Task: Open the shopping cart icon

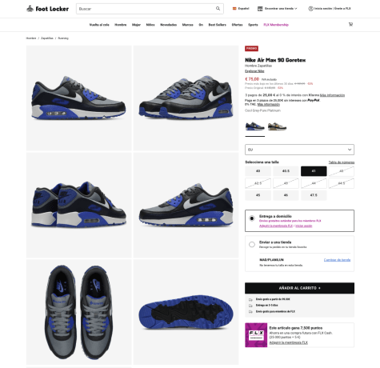Action: click(x=350, y=25)
